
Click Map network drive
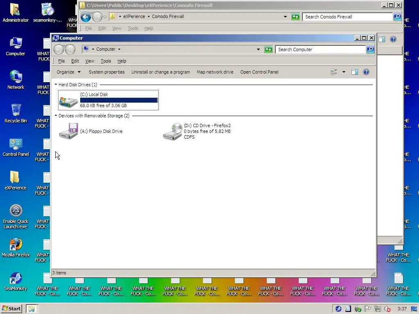215,72
